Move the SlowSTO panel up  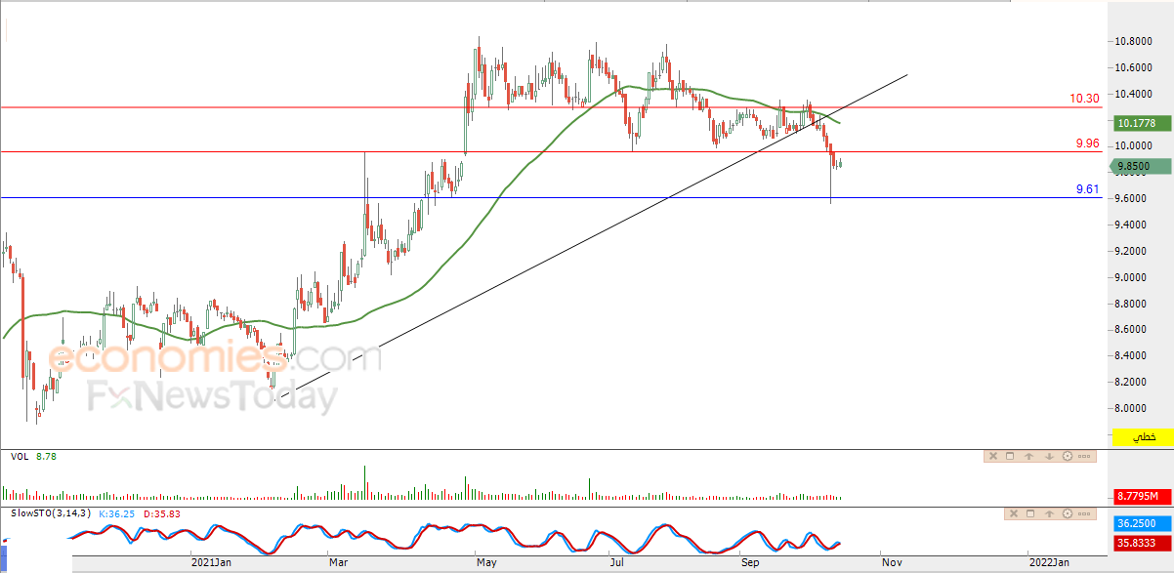pos(1049,513)
